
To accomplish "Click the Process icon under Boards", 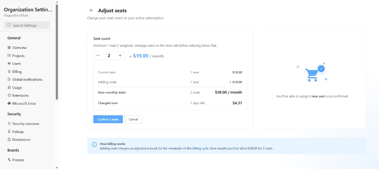I will pyautogui.click(x=9, y=160).
